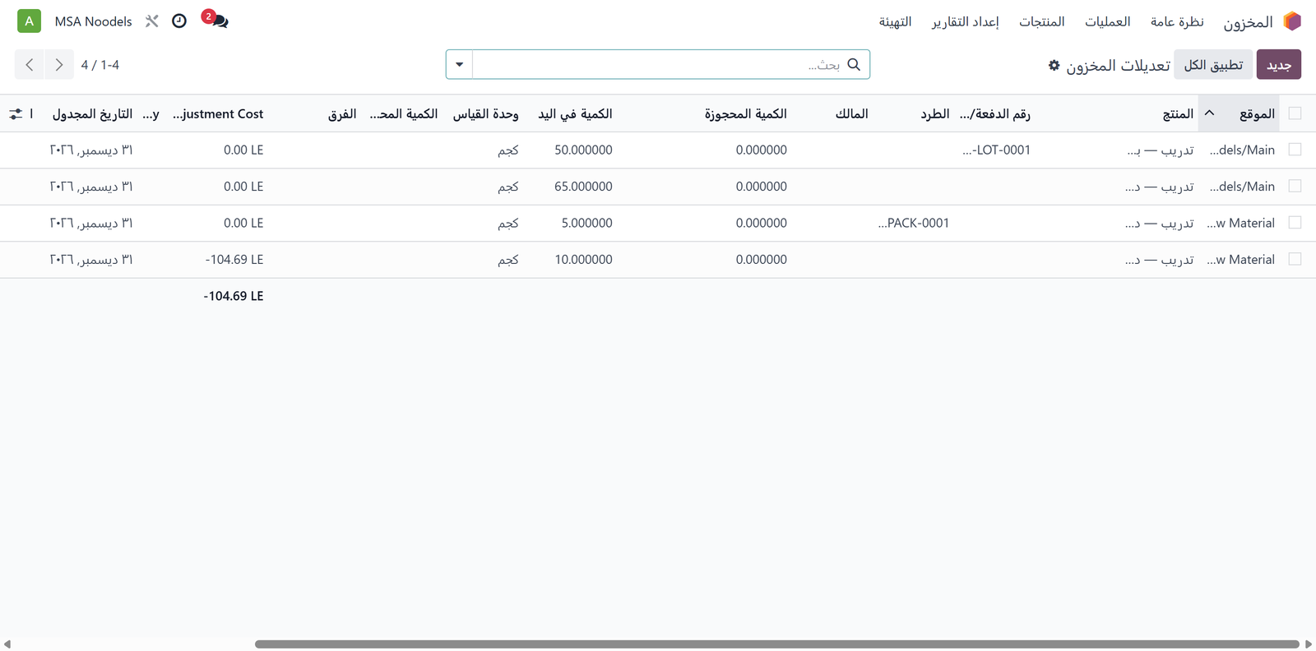Click the كجم unit cell in LOT-0001 row
The image size is (1316, 651).
click(508, 150)
